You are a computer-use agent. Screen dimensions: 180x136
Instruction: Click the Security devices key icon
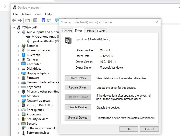tap(24, 119)
